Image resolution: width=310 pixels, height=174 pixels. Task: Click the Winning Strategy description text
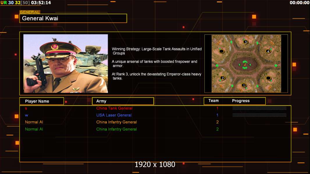pos(157,51)
